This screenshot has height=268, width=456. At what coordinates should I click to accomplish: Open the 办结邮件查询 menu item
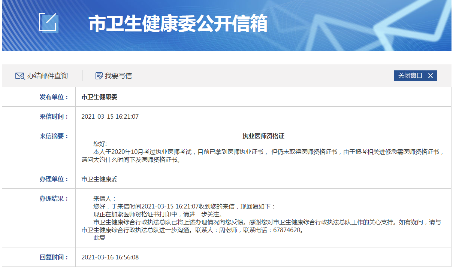(x=47, y=76)
